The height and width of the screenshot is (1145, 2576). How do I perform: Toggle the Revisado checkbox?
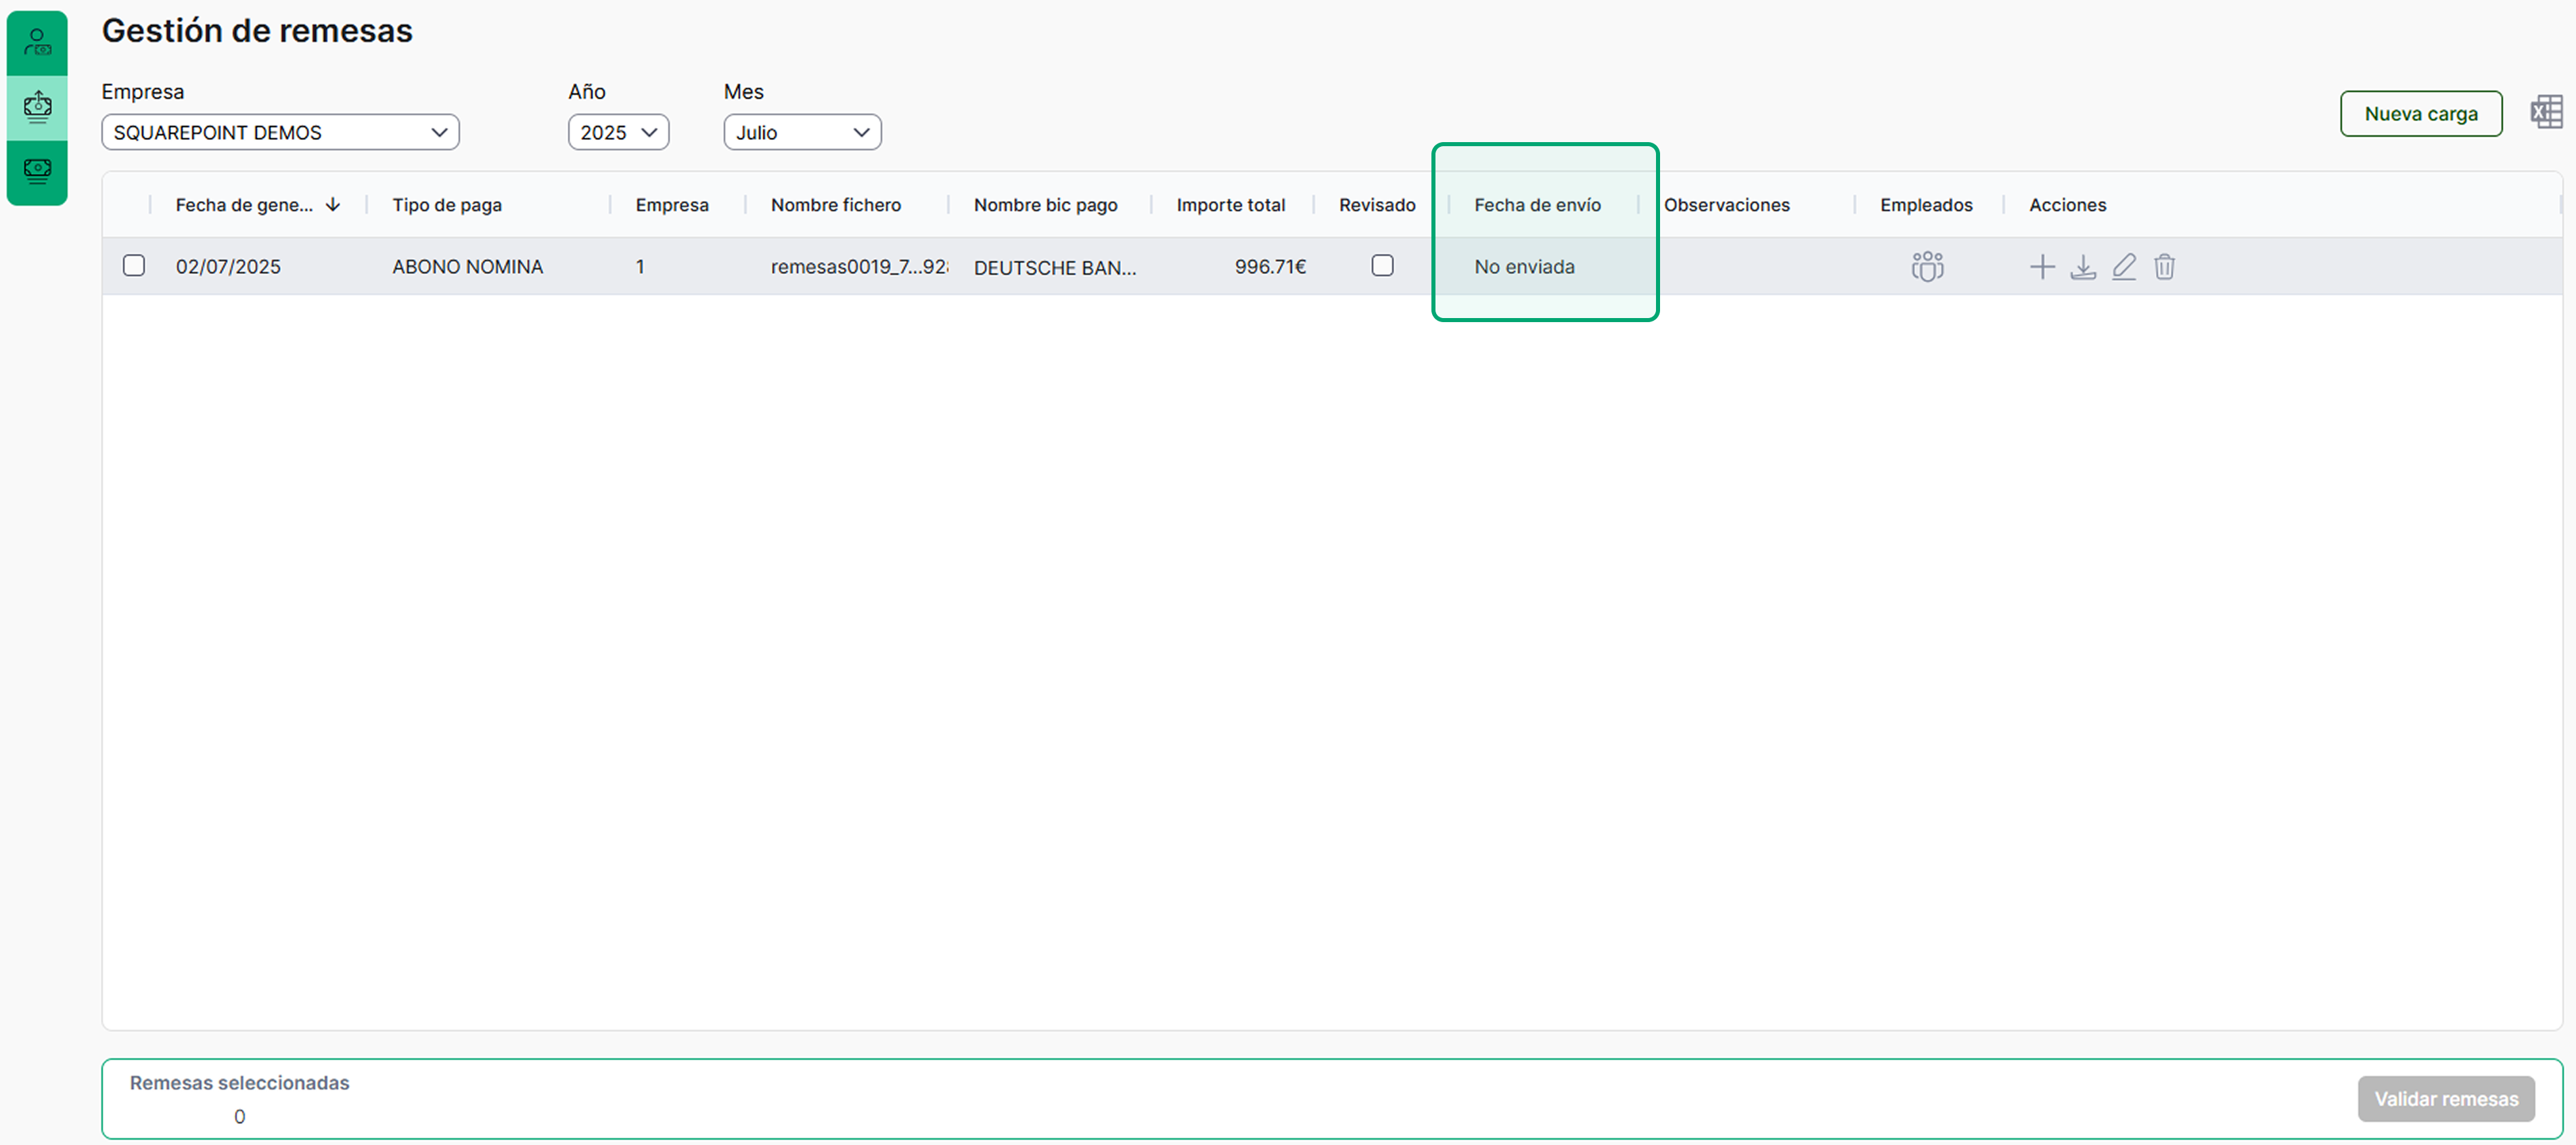pyautogui.click(x=1382, y=265)
